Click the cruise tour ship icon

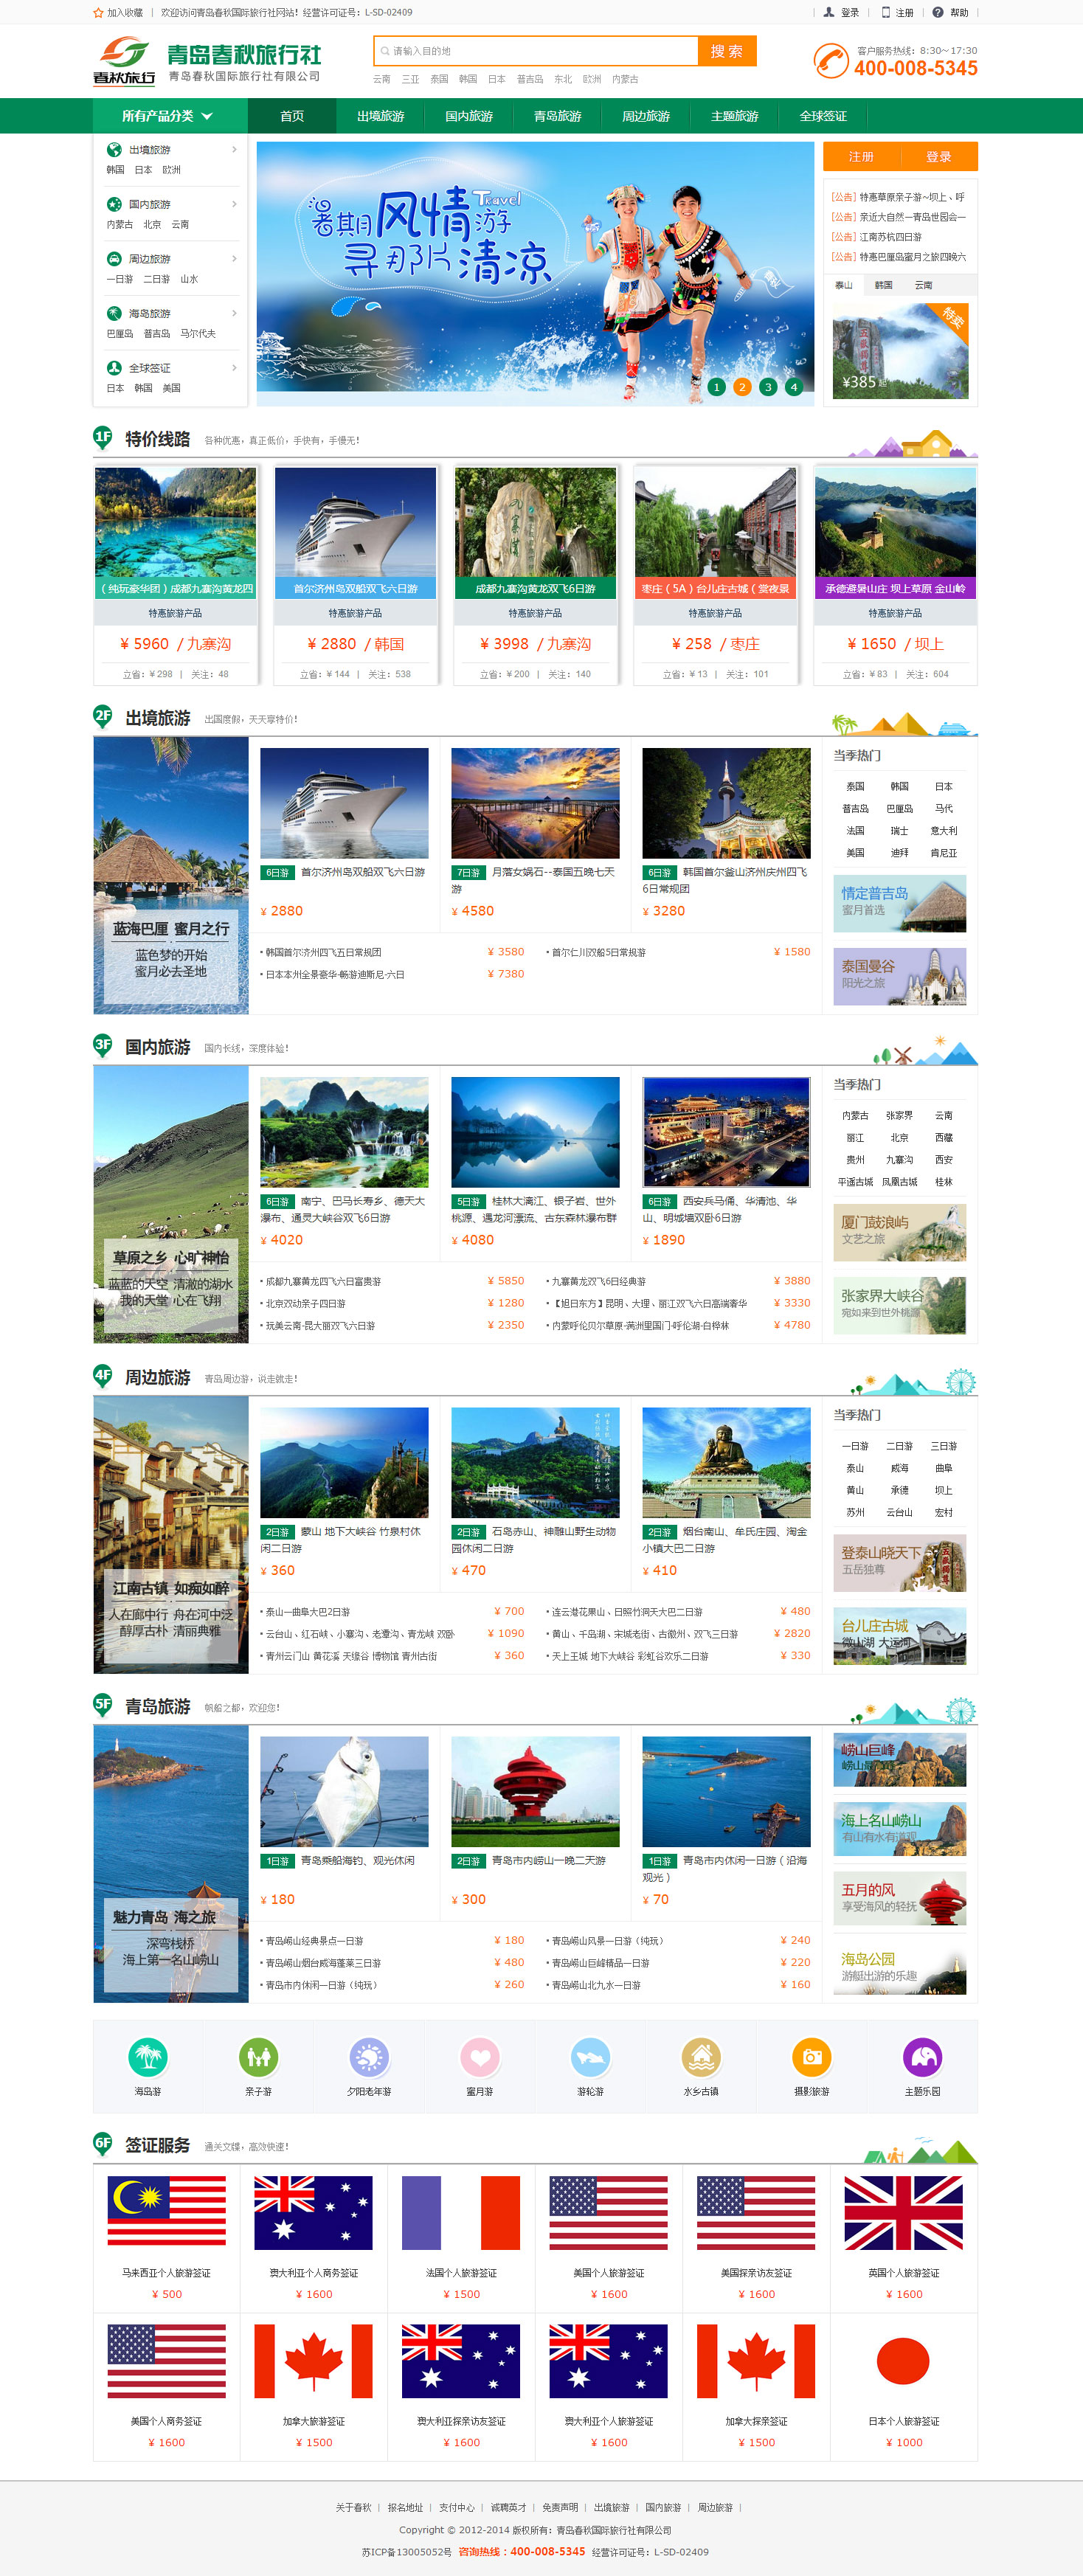pyautogui.click(x=590, y=2057)
